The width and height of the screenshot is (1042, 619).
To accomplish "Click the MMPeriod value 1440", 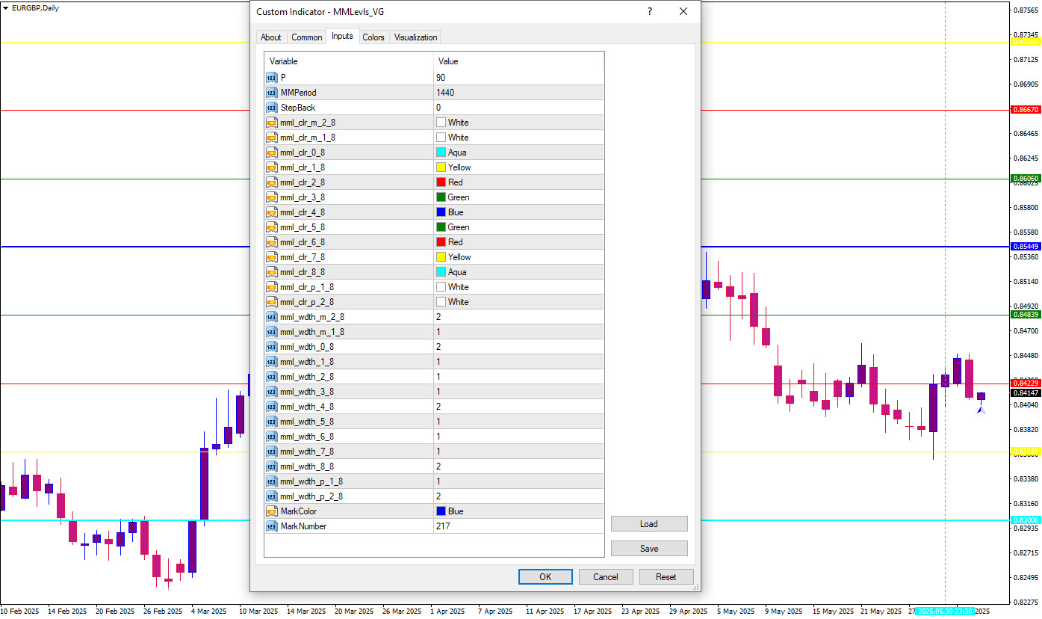I will tap(445, 93).
